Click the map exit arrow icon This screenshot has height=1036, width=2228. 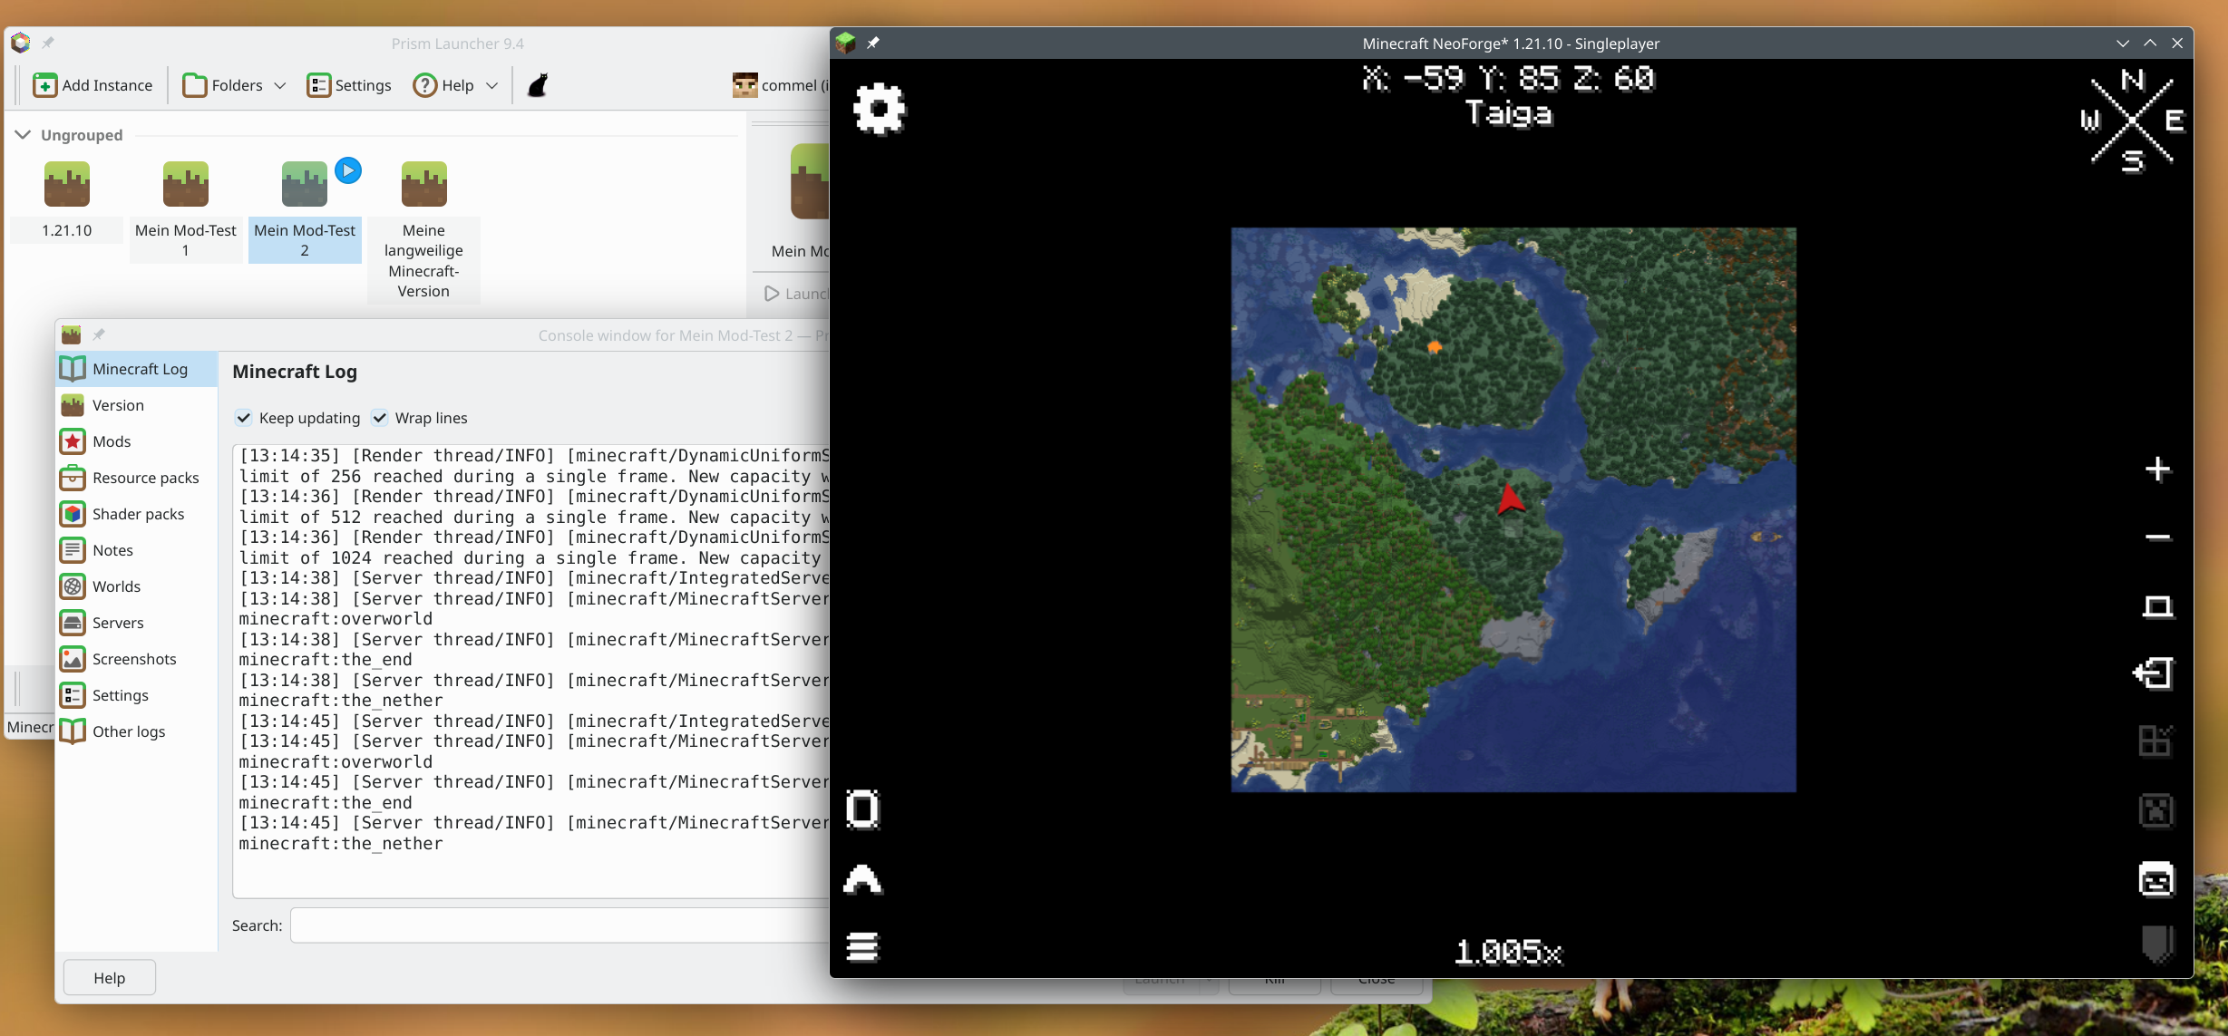point(2155,673)
